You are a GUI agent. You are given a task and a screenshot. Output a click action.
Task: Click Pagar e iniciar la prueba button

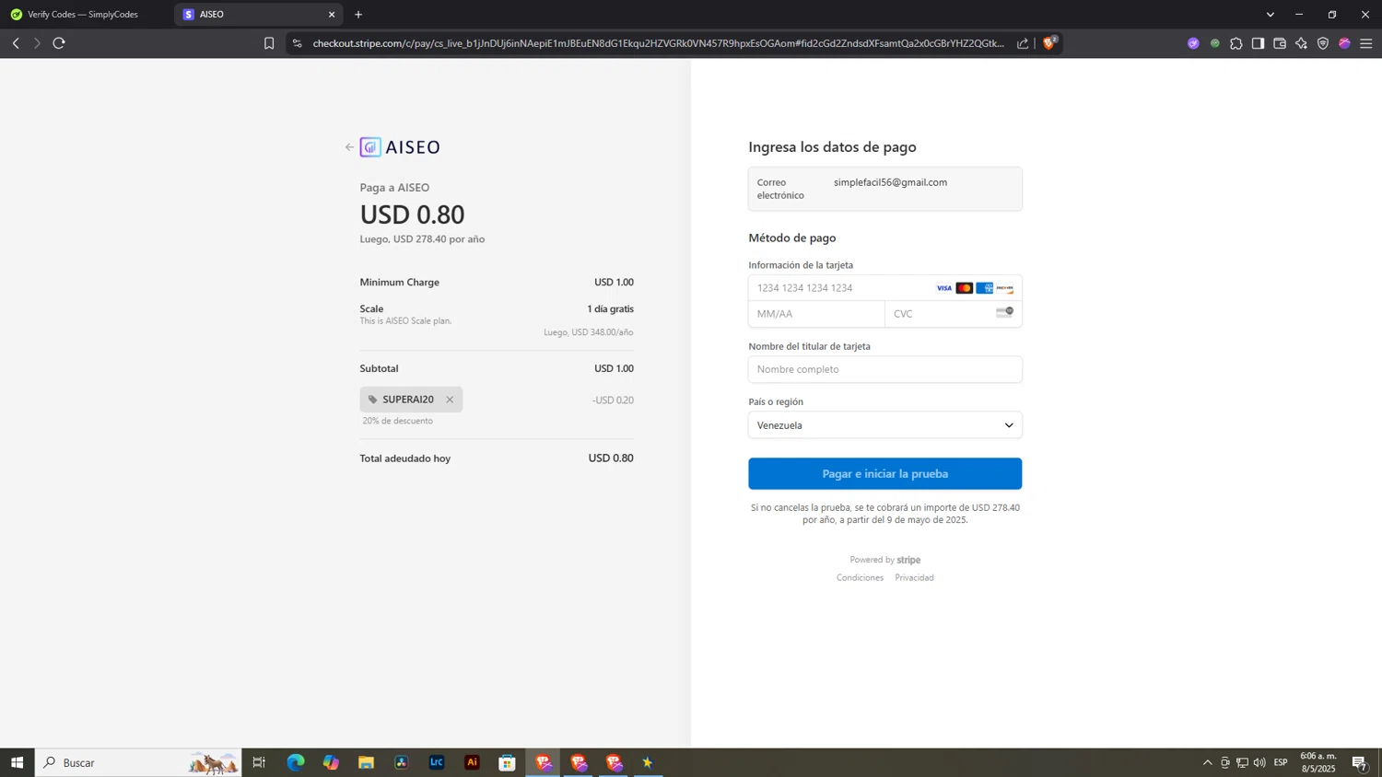tap(885, 473)
